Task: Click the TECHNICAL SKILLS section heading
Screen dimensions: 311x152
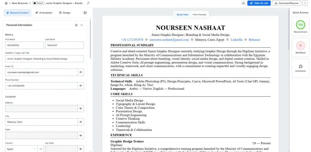Action: click(x=127, y=75)
